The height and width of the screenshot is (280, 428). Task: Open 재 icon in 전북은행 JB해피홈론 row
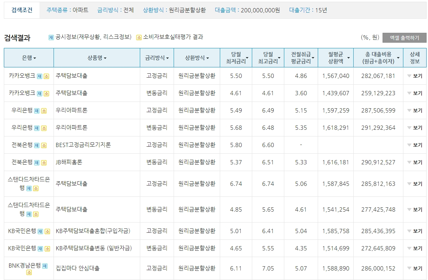(37, 163)
